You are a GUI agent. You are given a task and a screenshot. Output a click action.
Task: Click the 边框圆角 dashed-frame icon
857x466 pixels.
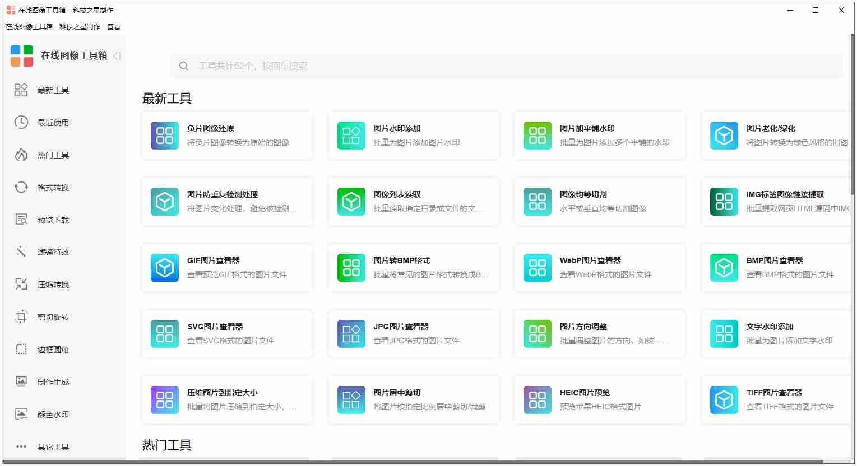pos(21,349)
